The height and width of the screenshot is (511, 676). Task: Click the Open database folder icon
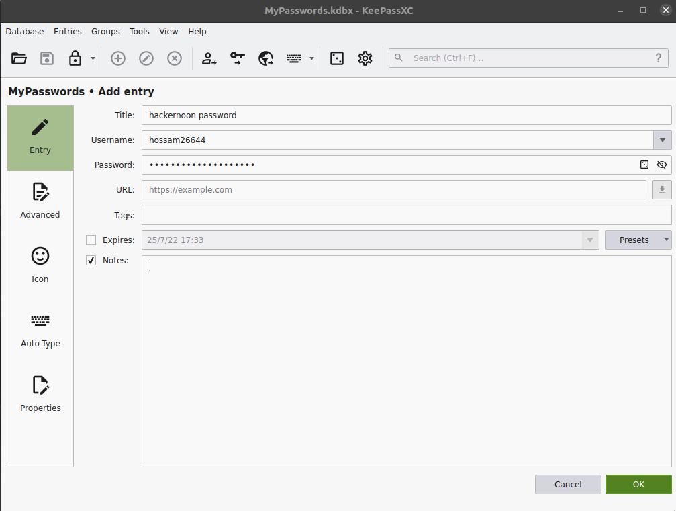[19, 58]
